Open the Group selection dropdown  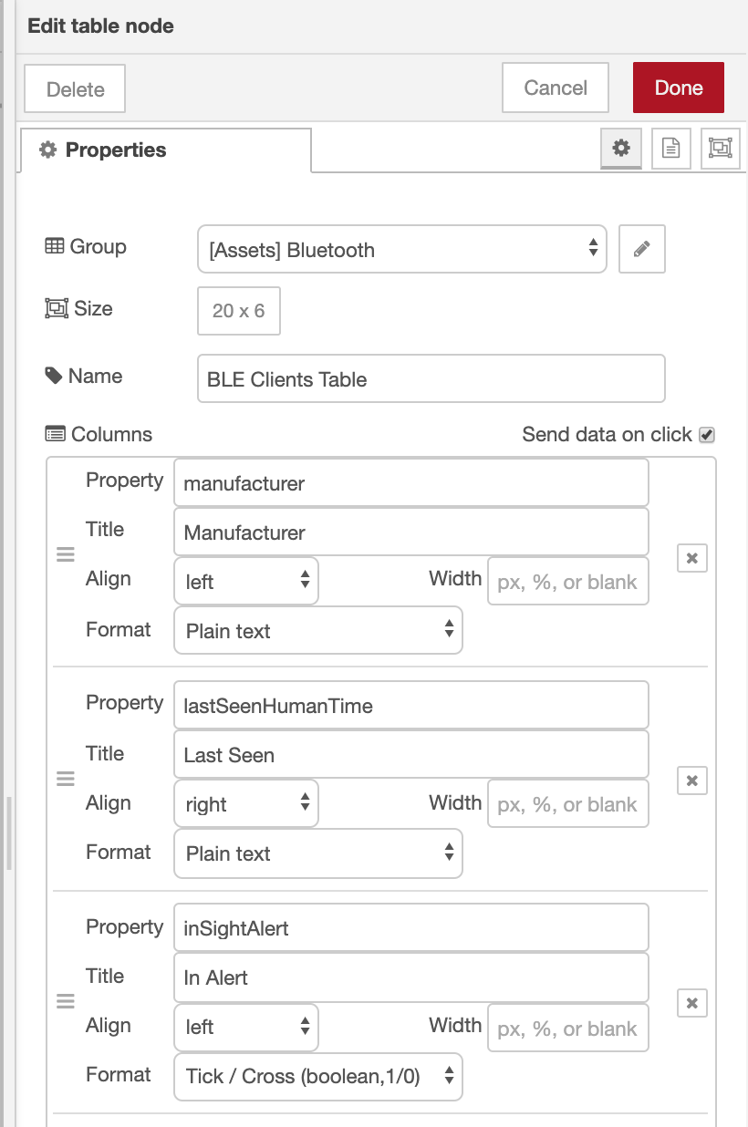pos(401,248)
